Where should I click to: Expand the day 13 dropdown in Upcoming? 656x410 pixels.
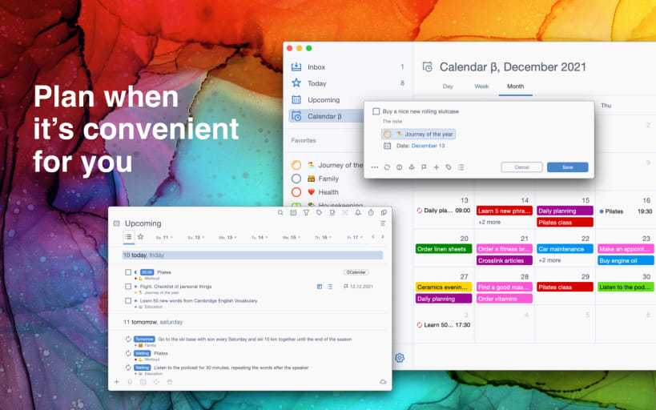tap(236, 237)
